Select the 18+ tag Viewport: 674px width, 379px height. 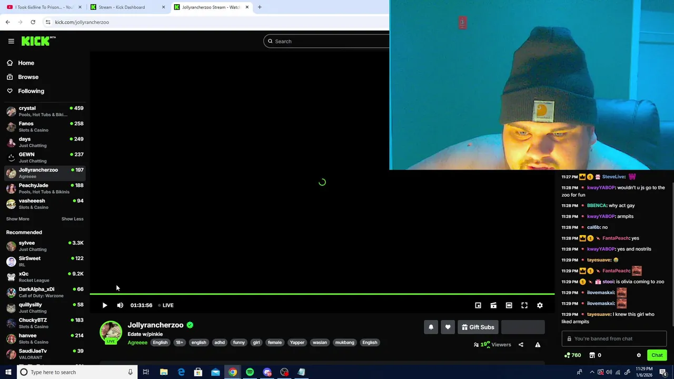(179, 343)
